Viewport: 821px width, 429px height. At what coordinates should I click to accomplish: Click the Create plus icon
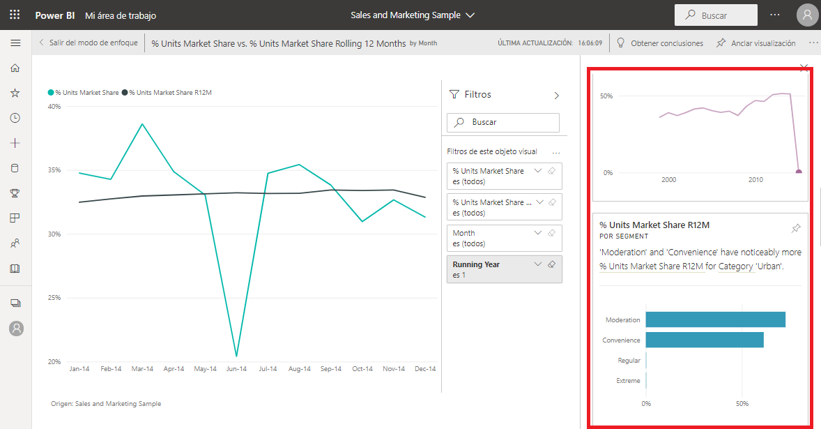15,143
